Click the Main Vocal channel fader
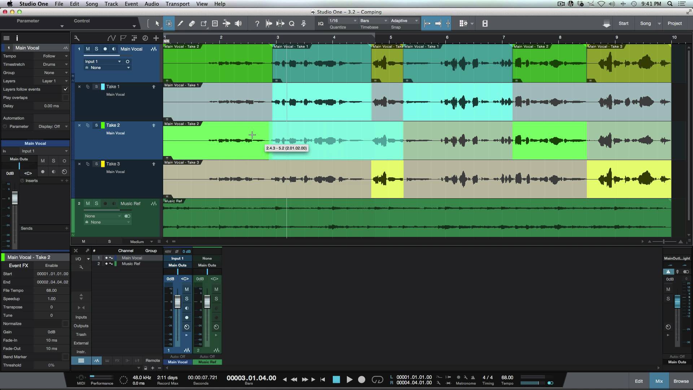This screenshot has height=390, width=693. [x=178, y=302]
